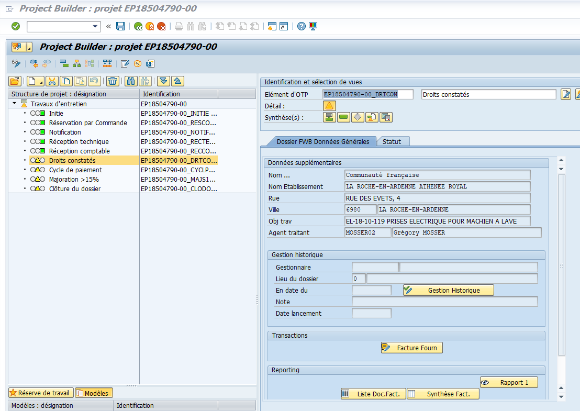Click the Facture Fourn button
The height and width of the screenshot is (411, 580).
point(411,348)
